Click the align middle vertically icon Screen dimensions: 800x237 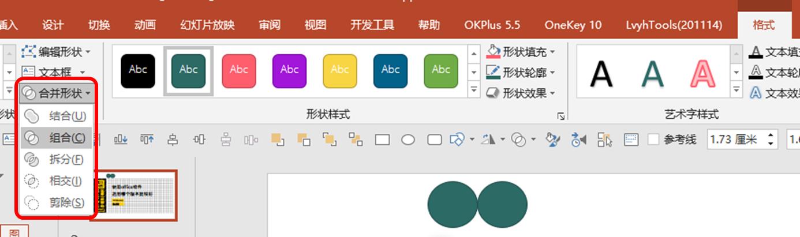200,140
